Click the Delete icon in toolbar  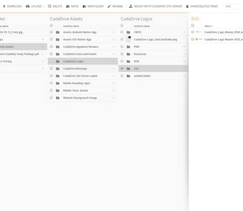pos(50,7)
